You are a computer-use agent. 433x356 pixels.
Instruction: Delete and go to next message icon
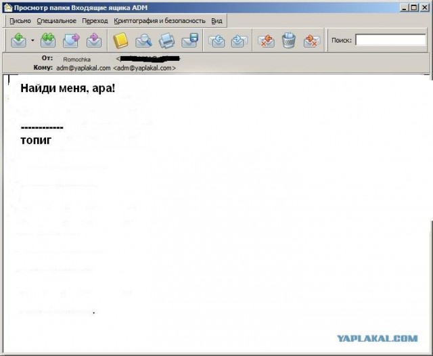[x=312, y=41]
